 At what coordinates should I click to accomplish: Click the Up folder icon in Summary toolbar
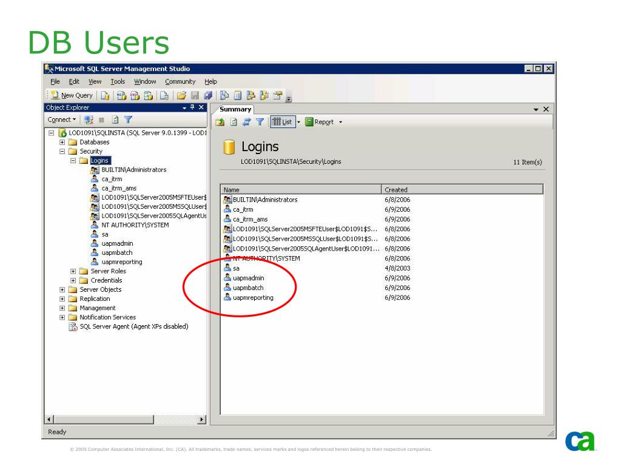[x=220, y=122]
